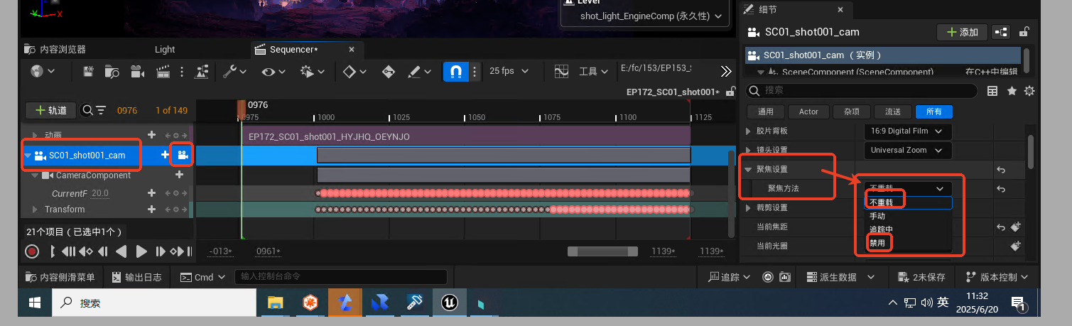1072x326 pixels.
Task: Click the Save Sequence icon in Sequencer toolbar
Action: [89, 71]
